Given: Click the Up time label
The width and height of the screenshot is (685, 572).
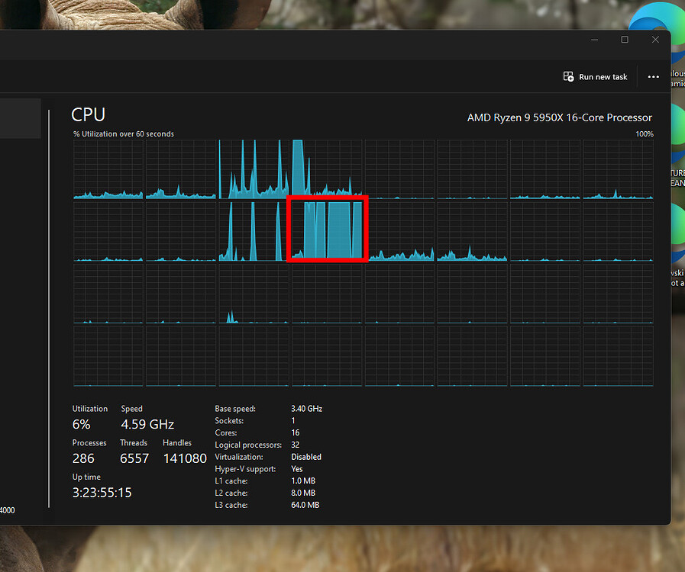Looking at the screenshot, I should click(86, 477).
